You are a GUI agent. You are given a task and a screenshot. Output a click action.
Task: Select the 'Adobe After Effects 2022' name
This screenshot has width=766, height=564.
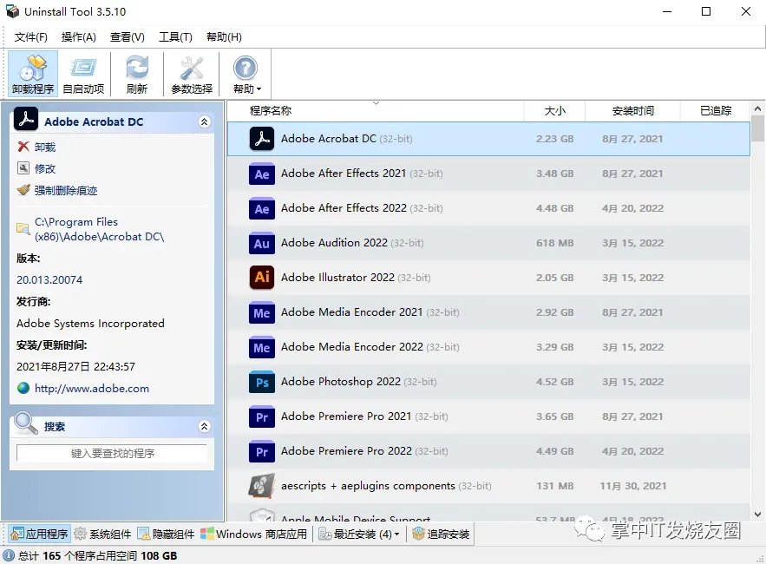tap(344, 208)
